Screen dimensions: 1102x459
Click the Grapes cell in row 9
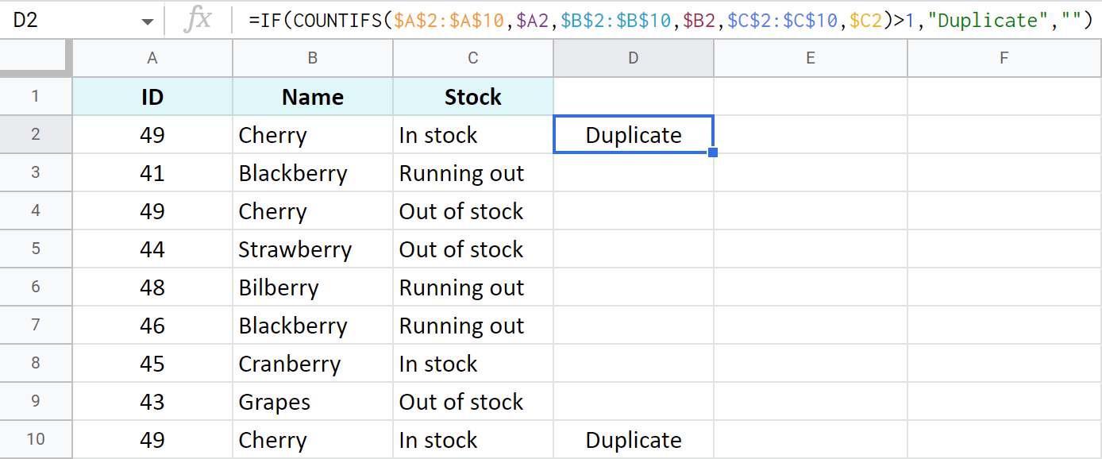312,401
